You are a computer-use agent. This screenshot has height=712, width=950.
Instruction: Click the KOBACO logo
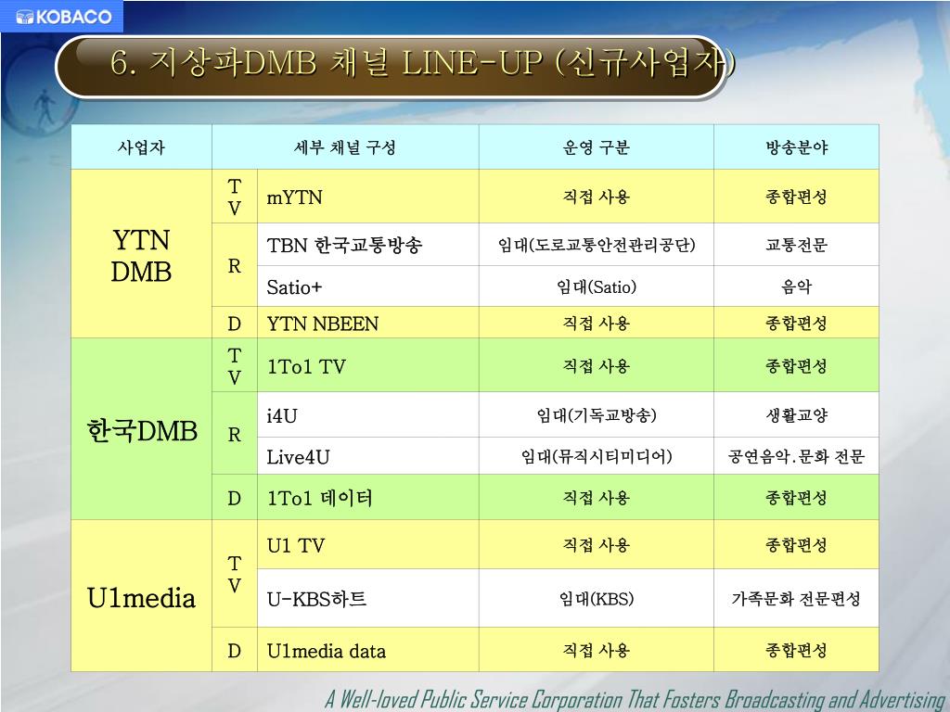pos(61,17)
